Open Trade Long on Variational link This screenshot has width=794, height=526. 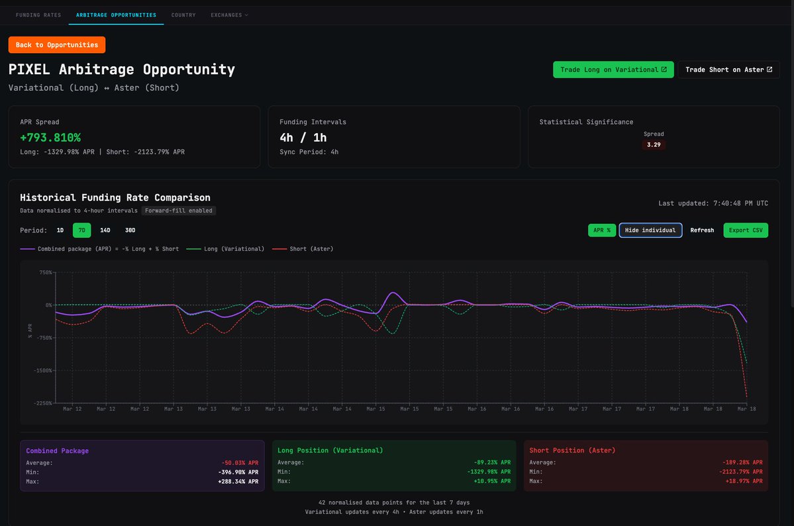[613, 70]
